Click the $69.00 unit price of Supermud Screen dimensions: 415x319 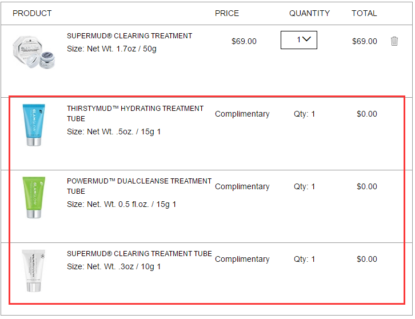[x=244, y=41]
